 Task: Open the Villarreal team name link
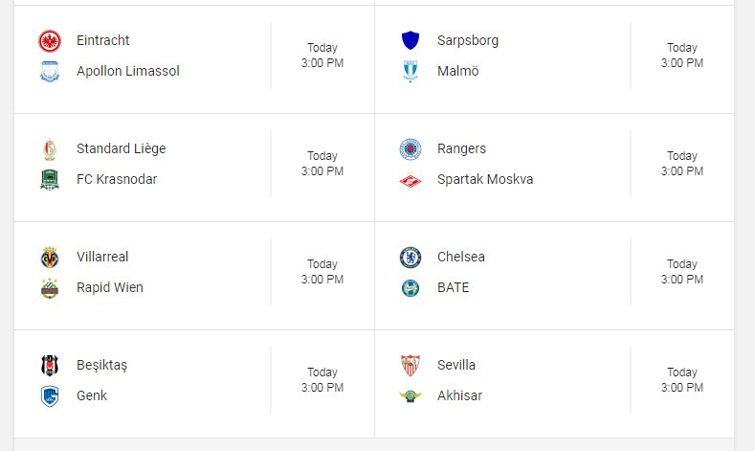point(102,257)
